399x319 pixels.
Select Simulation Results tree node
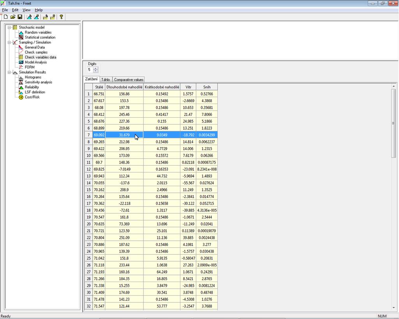coord(32,72)
